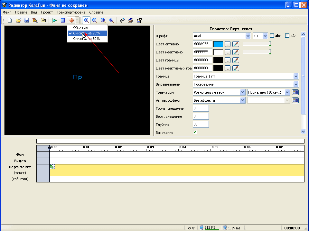The image size is (309, 231).
Task: Select magnifier zoom level 2 icon
Action: 95,20
